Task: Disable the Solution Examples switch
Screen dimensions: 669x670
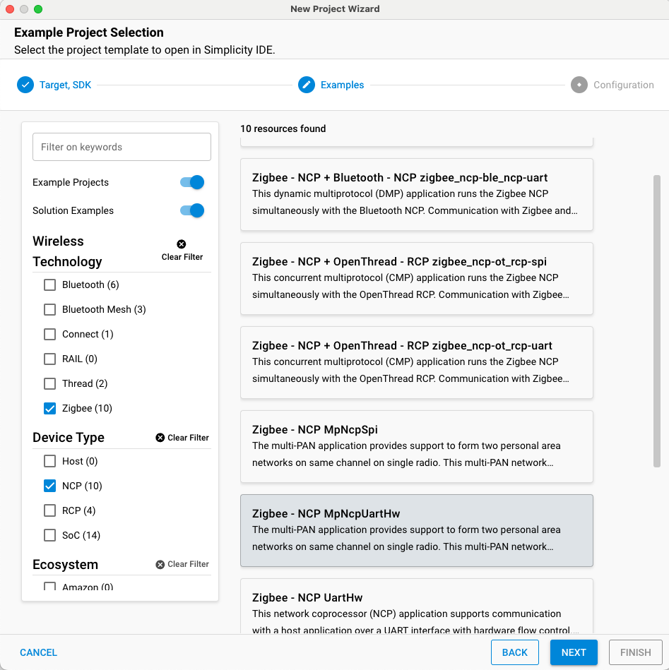Action: point(192,210)
